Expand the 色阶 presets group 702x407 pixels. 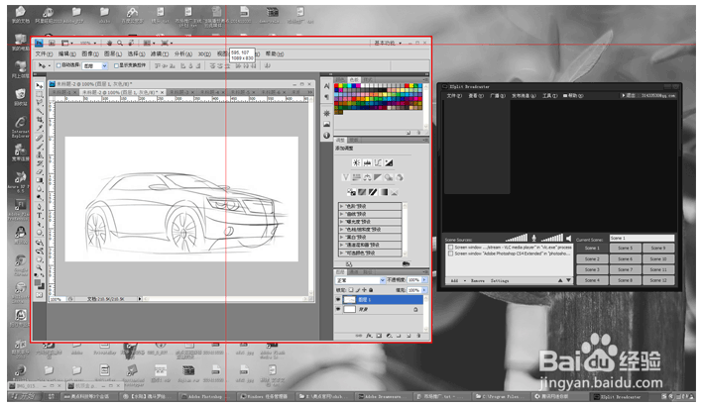point(342,207)
